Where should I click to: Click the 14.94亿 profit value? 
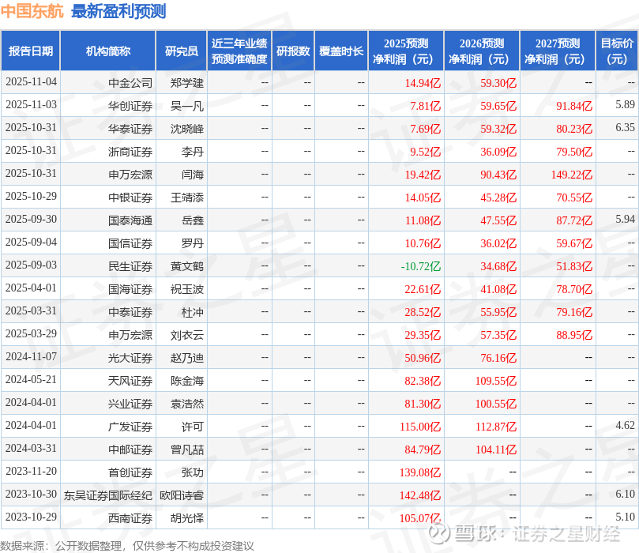[423, 83]
